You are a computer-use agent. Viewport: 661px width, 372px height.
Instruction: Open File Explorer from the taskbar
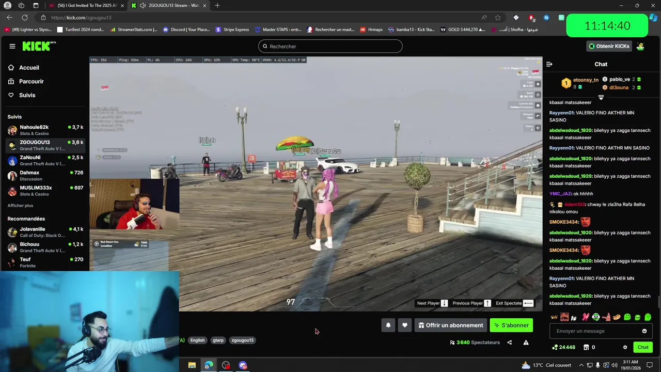tap(192, 365)
